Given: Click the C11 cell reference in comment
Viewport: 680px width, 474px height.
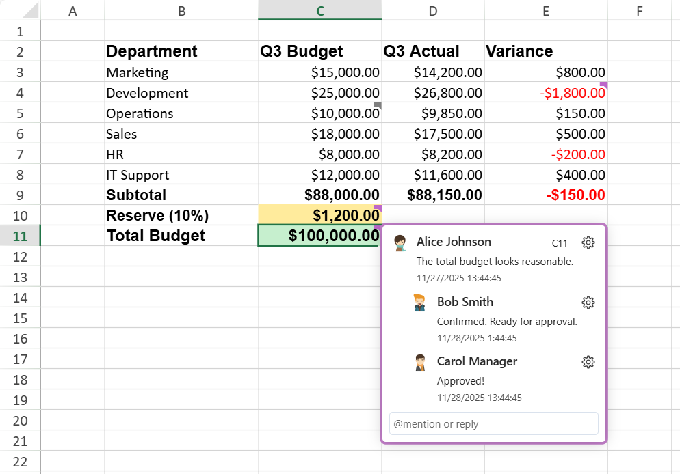Looking at the screenshot, I should point(560,243).
